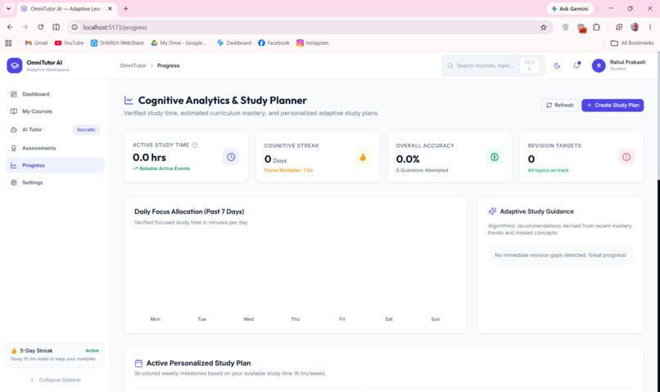Open Rahul Prakash profile avatar
The image size is (660, 392).
click(599, 65)
